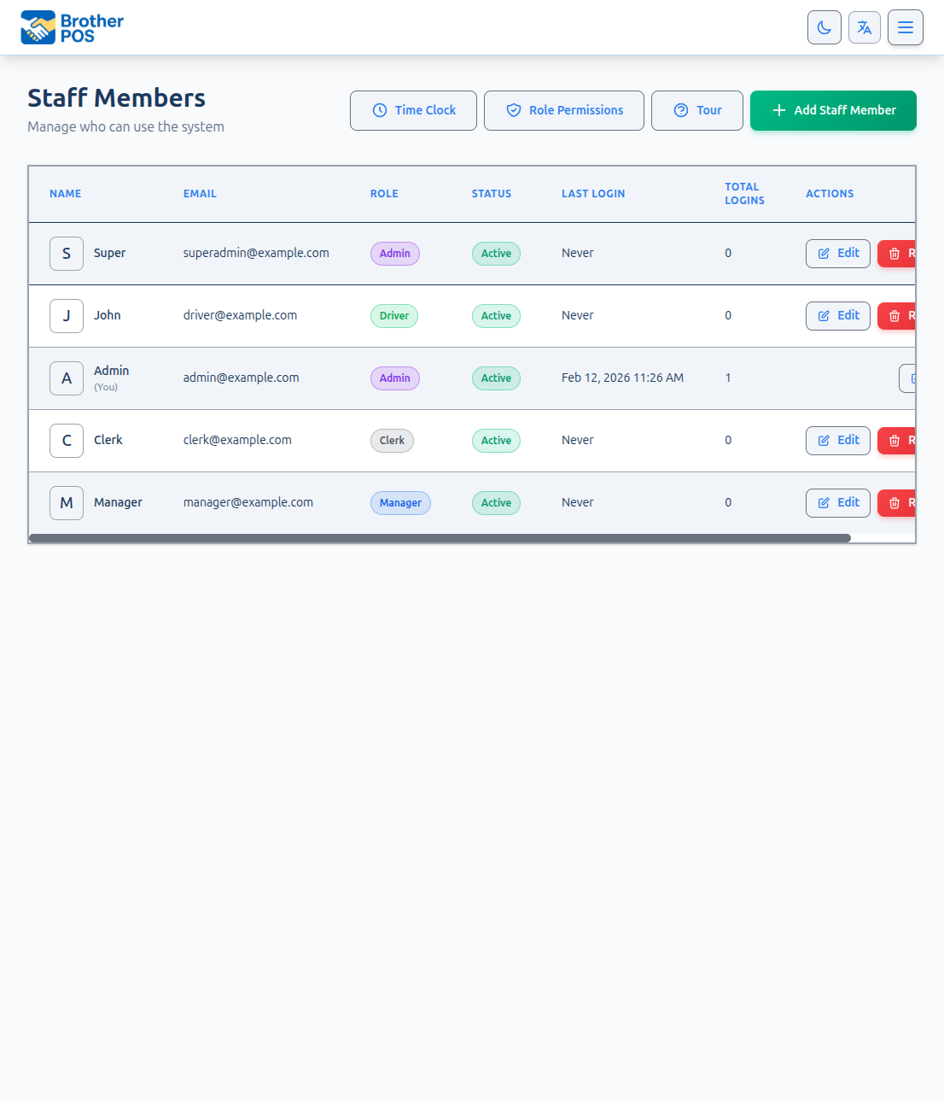Sort by the LAST LOGIN column header
The width and height of the screenshot is (944, 1101).
coord(593,193)
